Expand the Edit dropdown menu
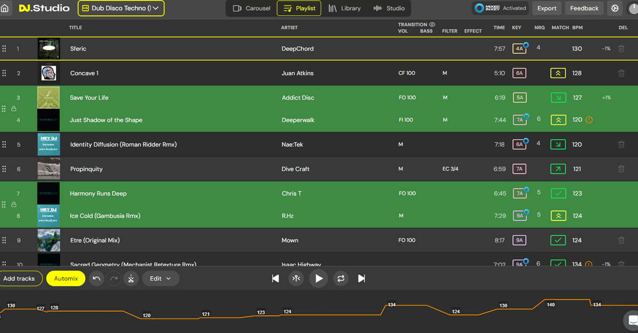Screen dimensions: 638x333 coord(161,278)
